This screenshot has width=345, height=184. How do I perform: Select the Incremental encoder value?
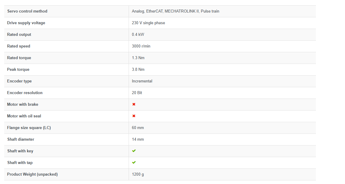click(142, 81)
